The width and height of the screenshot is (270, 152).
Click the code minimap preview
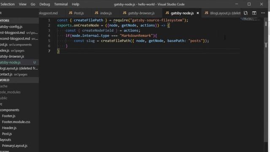click(251, 19)
